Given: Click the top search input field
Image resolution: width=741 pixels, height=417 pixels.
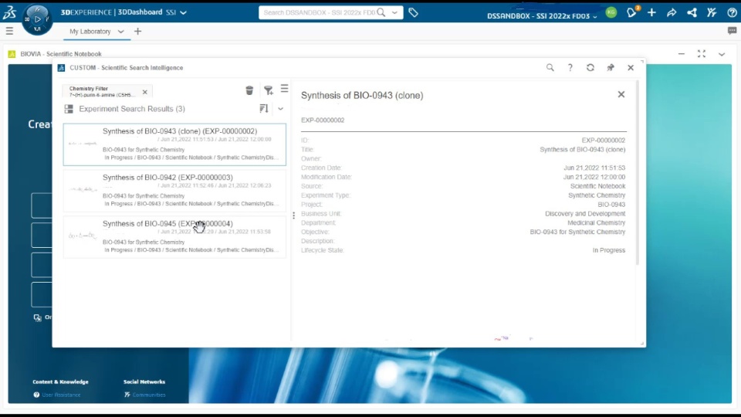Looking at the screenshot, I should point(320,13).
